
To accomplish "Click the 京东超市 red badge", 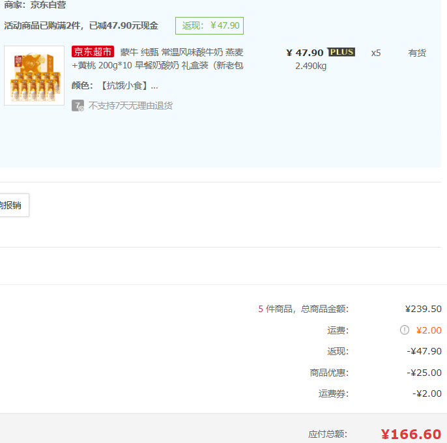I will (93, 52).
